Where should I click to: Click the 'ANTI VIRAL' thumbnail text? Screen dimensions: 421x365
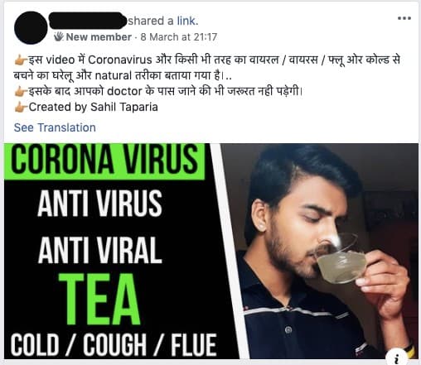coord(100,250)
